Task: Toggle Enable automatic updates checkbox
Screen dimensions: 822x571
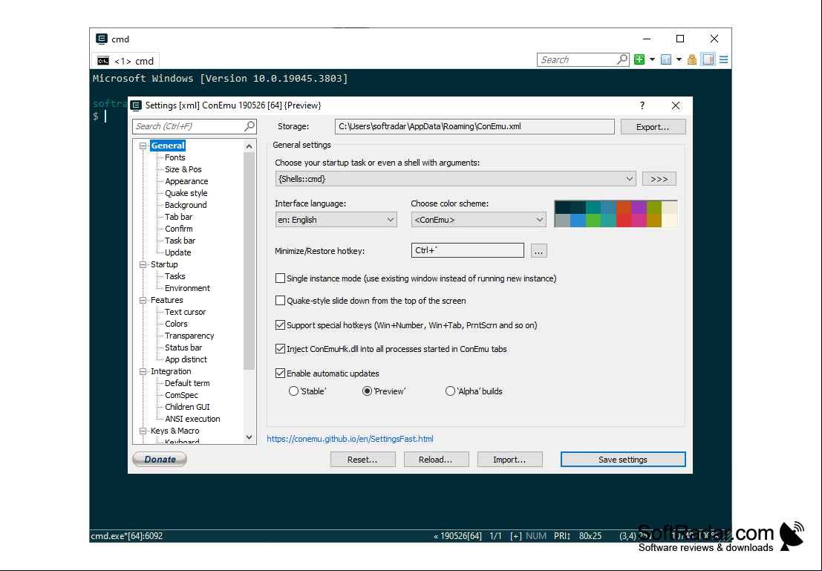Action: pos(281,373)
